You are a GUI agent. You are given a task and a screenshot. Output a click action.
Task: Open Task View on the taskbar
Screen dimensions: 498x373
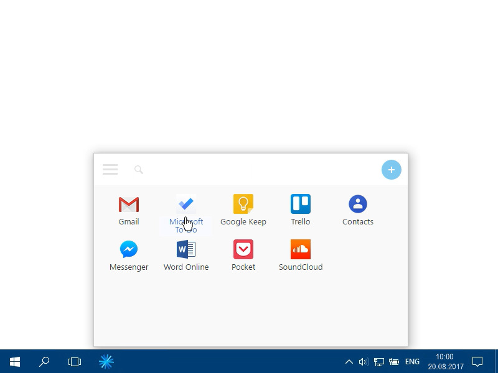click(75, 362)
